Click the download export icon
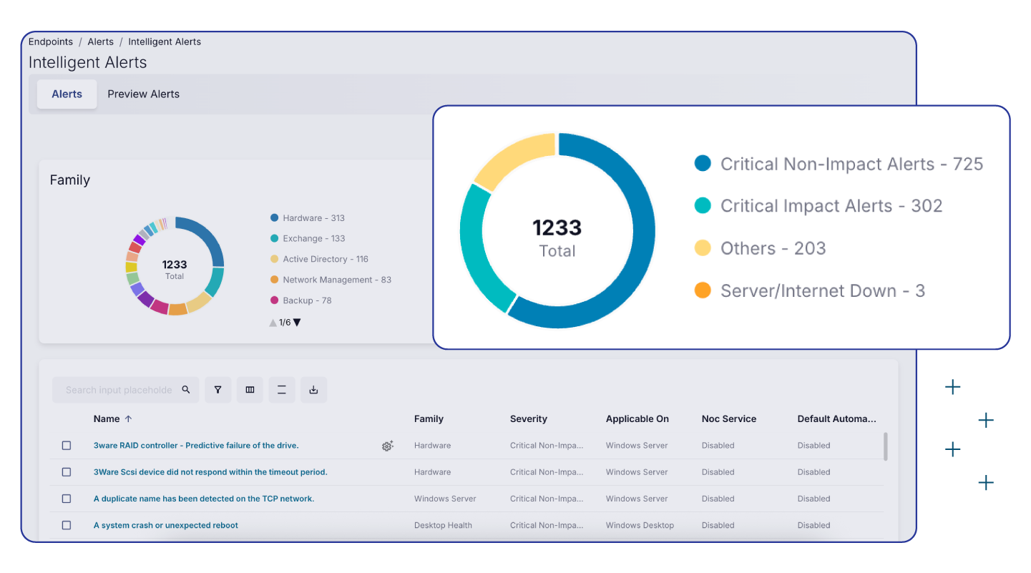The image size is (1031, 573). pos(313,390)
